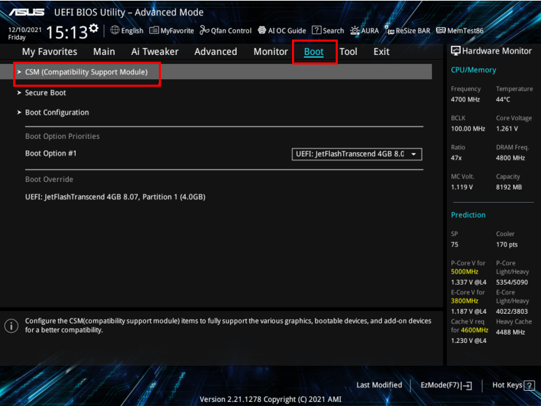This screenshot has width=541, height=406.
Task: Click the 15:13 clock display
Action: 67,33
